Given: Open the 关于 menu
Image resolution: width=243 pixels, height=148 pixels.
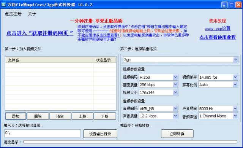Looking at the screenshot, I should tap(32, 14).
